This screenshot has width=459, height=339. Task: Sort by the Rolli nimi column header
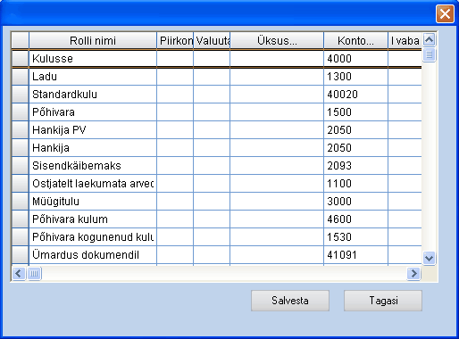(x=93, y=41)
